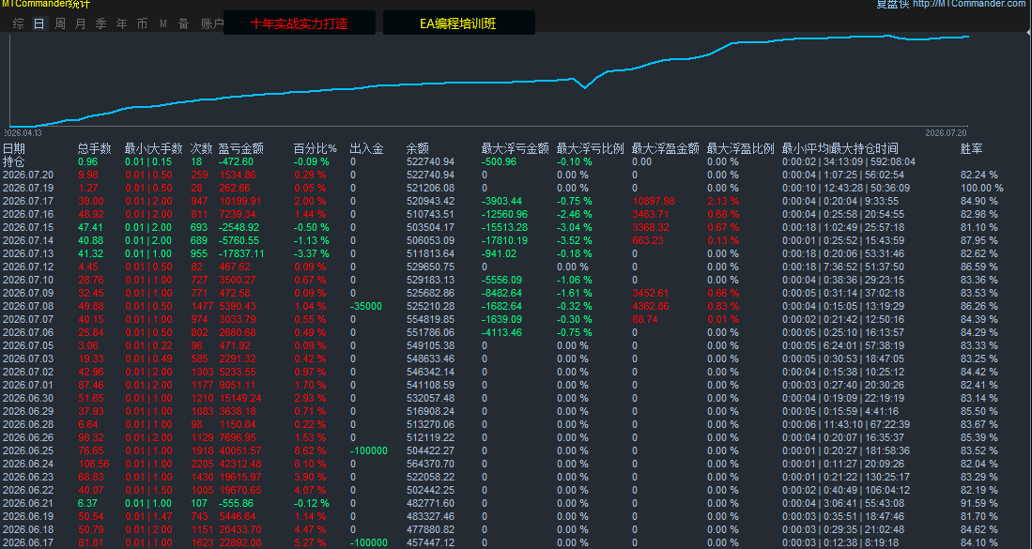Click the 胜率 column header
Image resolution: width=1032 pixels, height=549 pixels.
click(x=972, y=148)
